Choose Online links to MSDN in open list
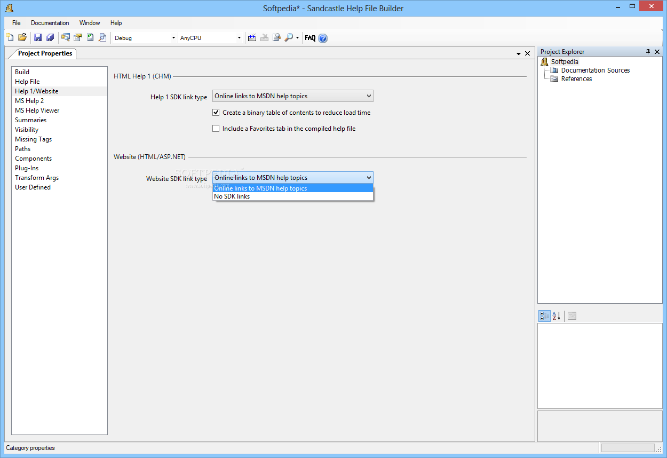Screen dimensions: 667x458 click(x=293, y=188)
